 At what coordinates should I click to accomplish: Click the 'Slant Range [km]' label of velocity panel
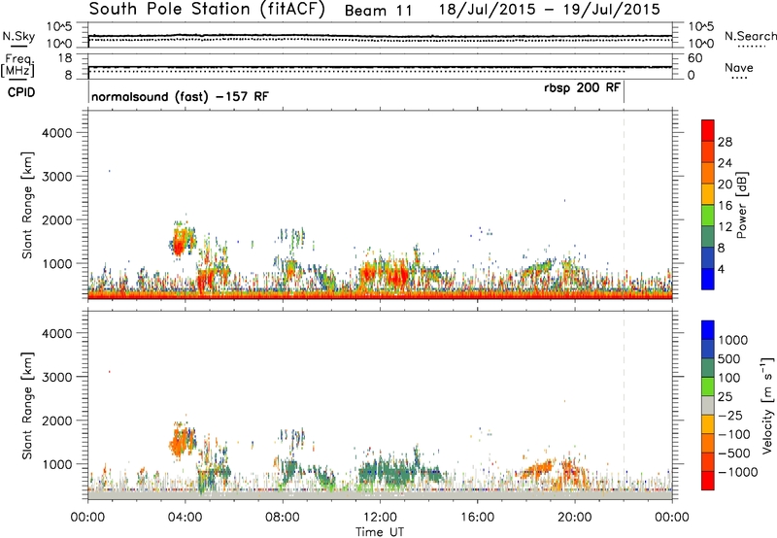27,406
